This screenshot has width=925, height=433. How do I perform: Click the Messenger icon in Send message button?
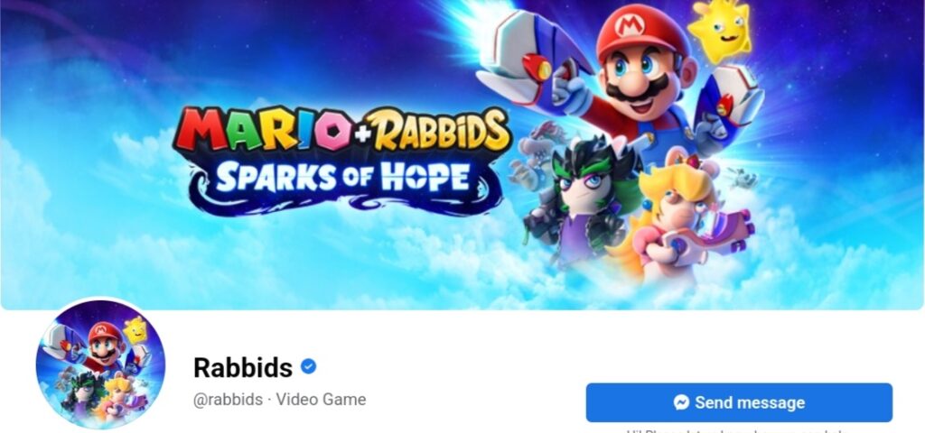[681, 402]
